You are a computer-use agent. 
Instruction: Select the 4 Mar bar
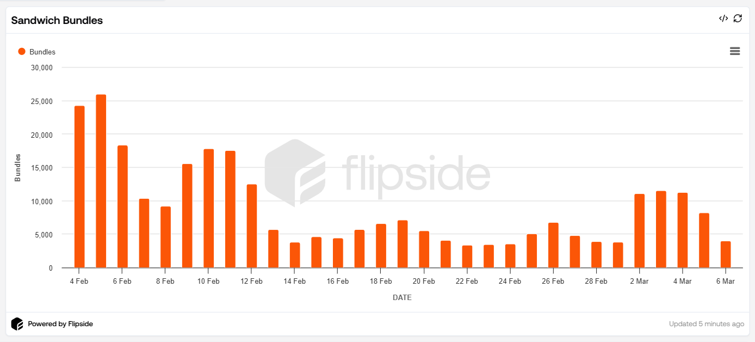coord(682,230)
